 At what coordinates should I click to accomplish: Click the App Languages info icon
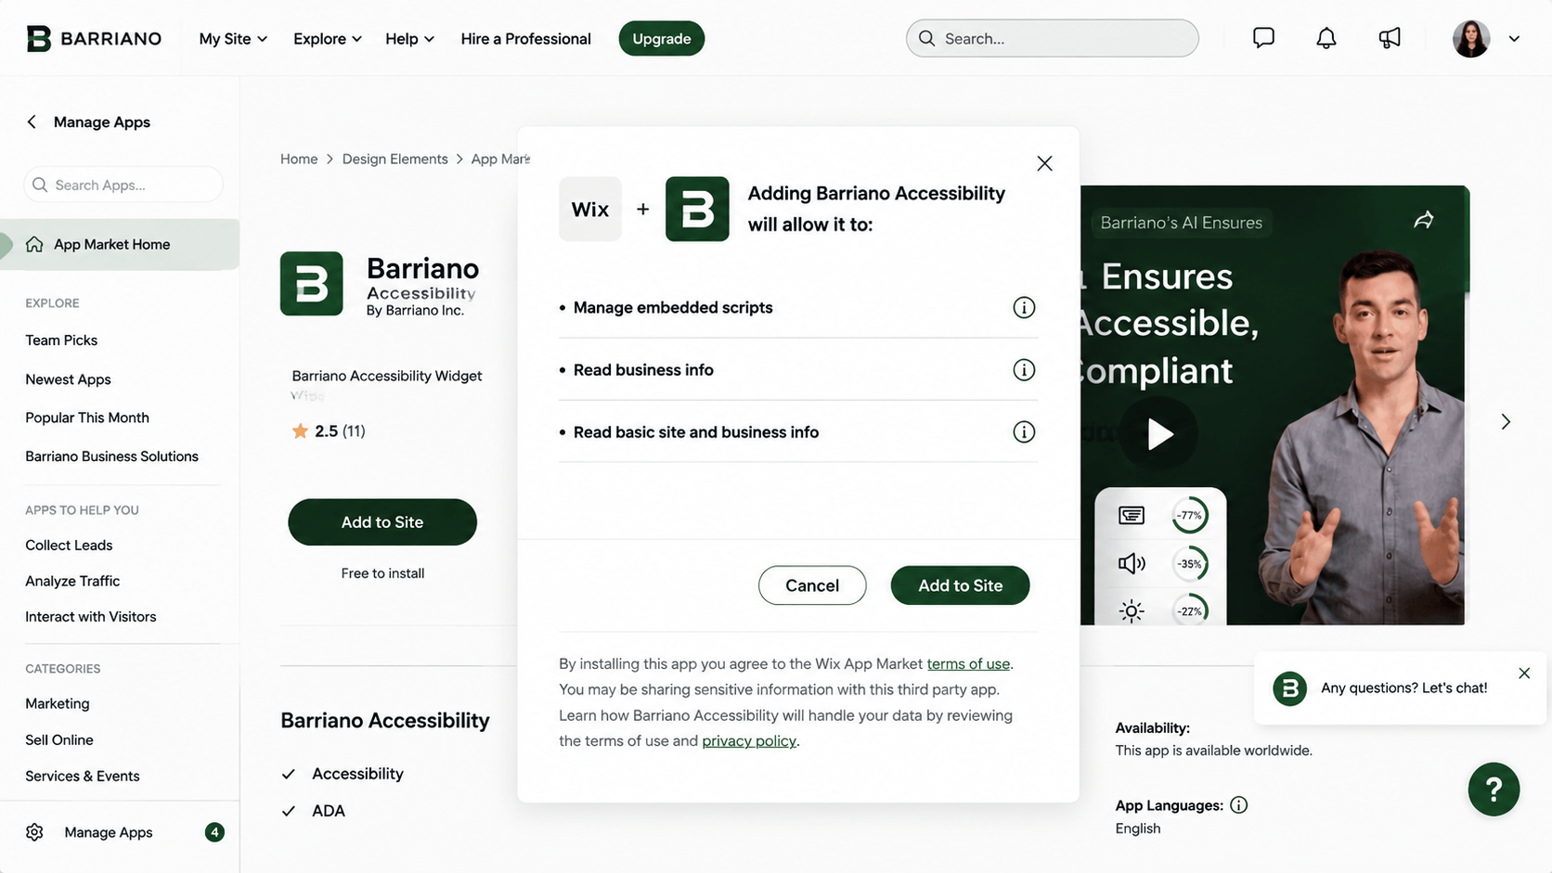[x=1238, y=805]
